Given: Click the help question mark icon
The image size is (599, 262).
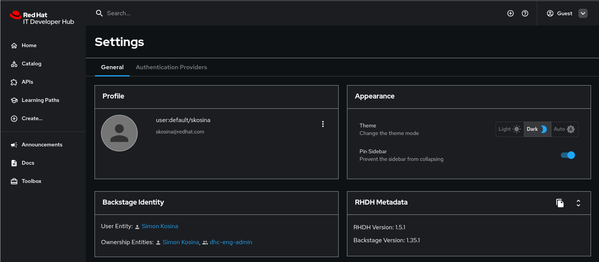Looking at the screenshot, I should [x=525, y=13].
